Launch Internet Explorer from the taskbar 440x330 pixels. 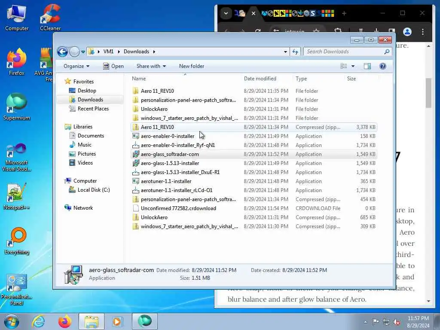tap(38, 321)
